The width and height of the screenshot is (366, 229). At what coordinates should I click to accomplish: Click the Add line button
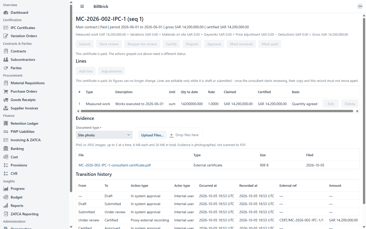tap(86, 71)
